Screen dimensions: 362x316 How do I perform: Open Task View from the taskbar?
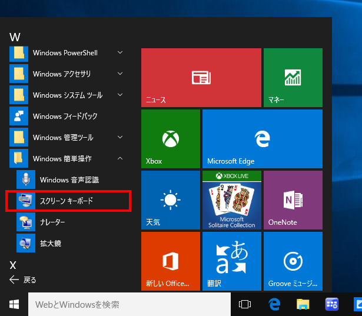(x=245, y=304)
